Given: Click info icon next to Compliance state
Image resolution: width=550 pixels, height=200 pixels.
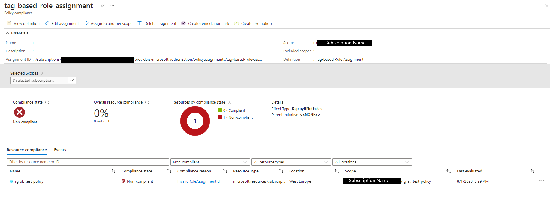Looking at the screenshot, I should point(47,102).
